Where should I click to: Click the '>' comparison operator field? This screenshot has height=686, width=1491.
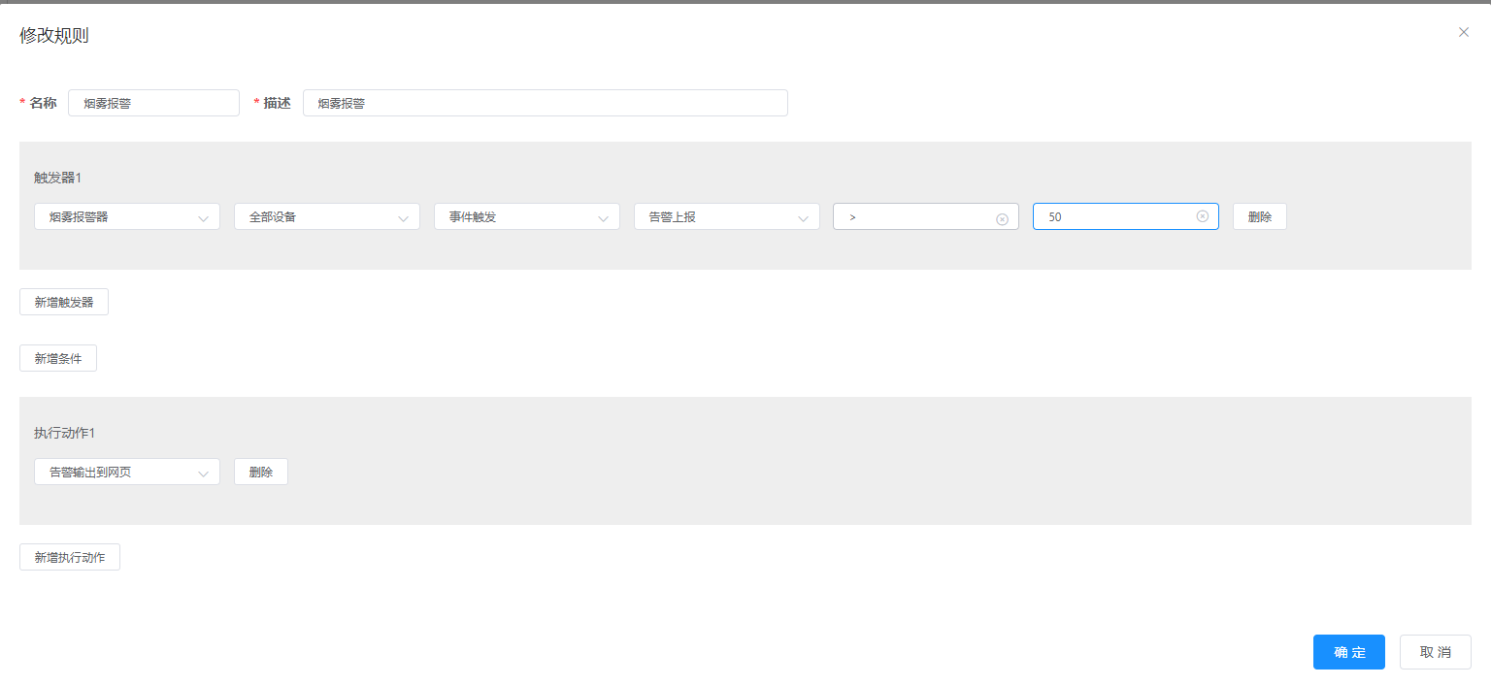(x=926, y=216)
